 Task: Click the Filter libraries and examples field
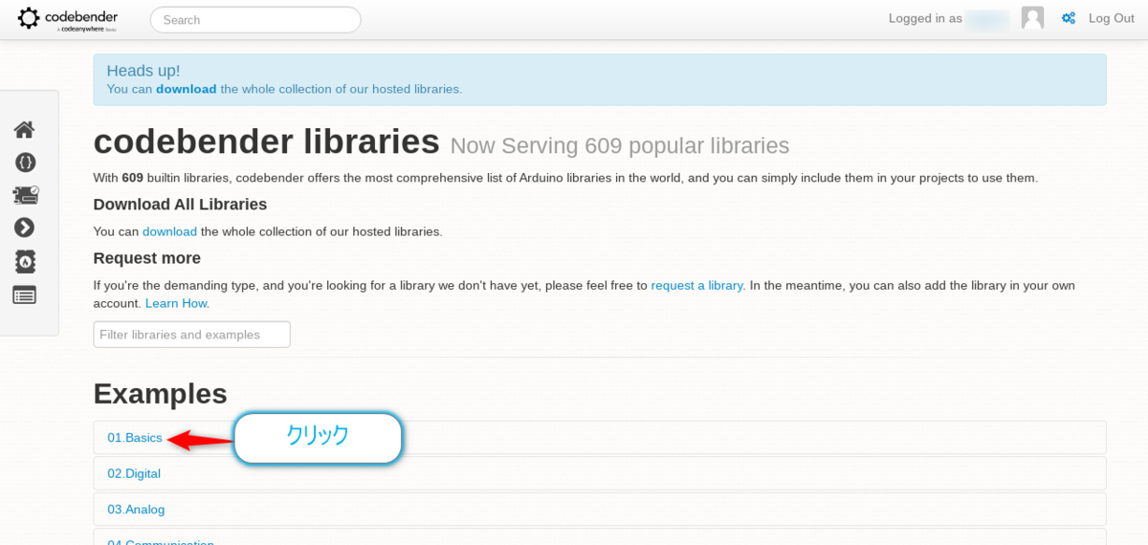click(x=191, y=335)
